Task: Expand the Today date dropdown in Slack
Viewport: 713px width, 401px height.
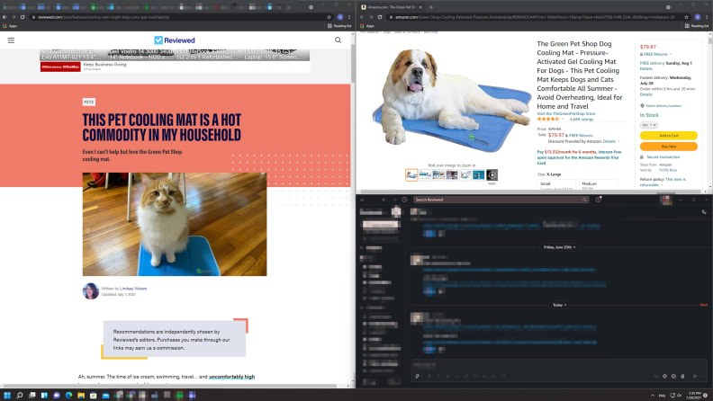Action: tap(560, 305)
